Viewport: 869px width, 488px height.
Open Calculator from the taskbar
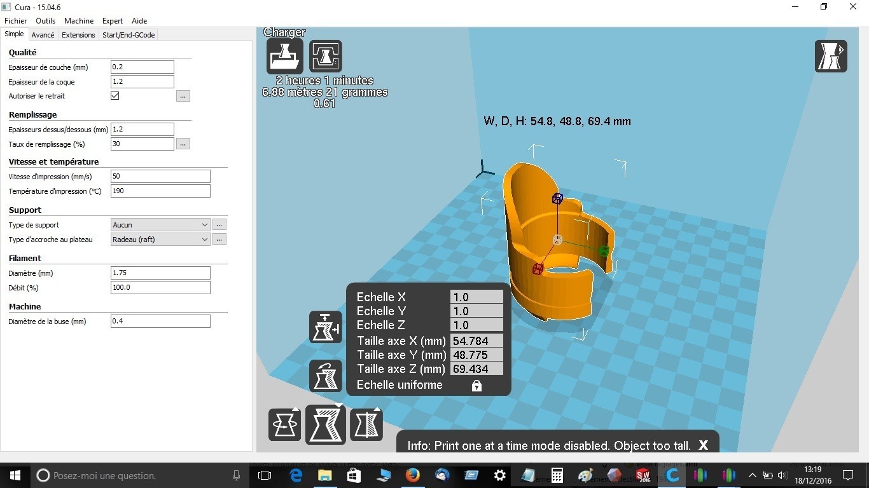coord(557,475)
